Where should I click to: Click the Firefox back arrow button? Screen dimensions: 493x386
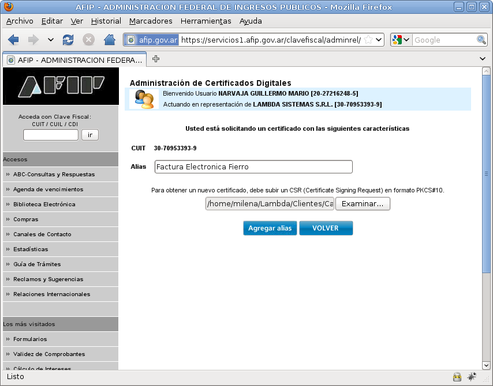click(x=13, y=40)
